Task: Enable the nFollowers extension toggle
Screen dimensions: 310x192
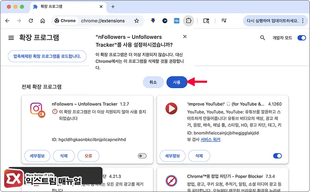Action: (142, 156)
